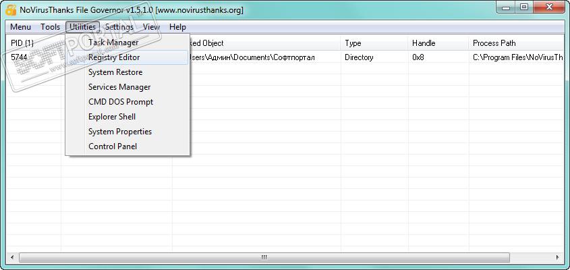Sort by the Handle column header
570x270 pixels.
point(438,43)
